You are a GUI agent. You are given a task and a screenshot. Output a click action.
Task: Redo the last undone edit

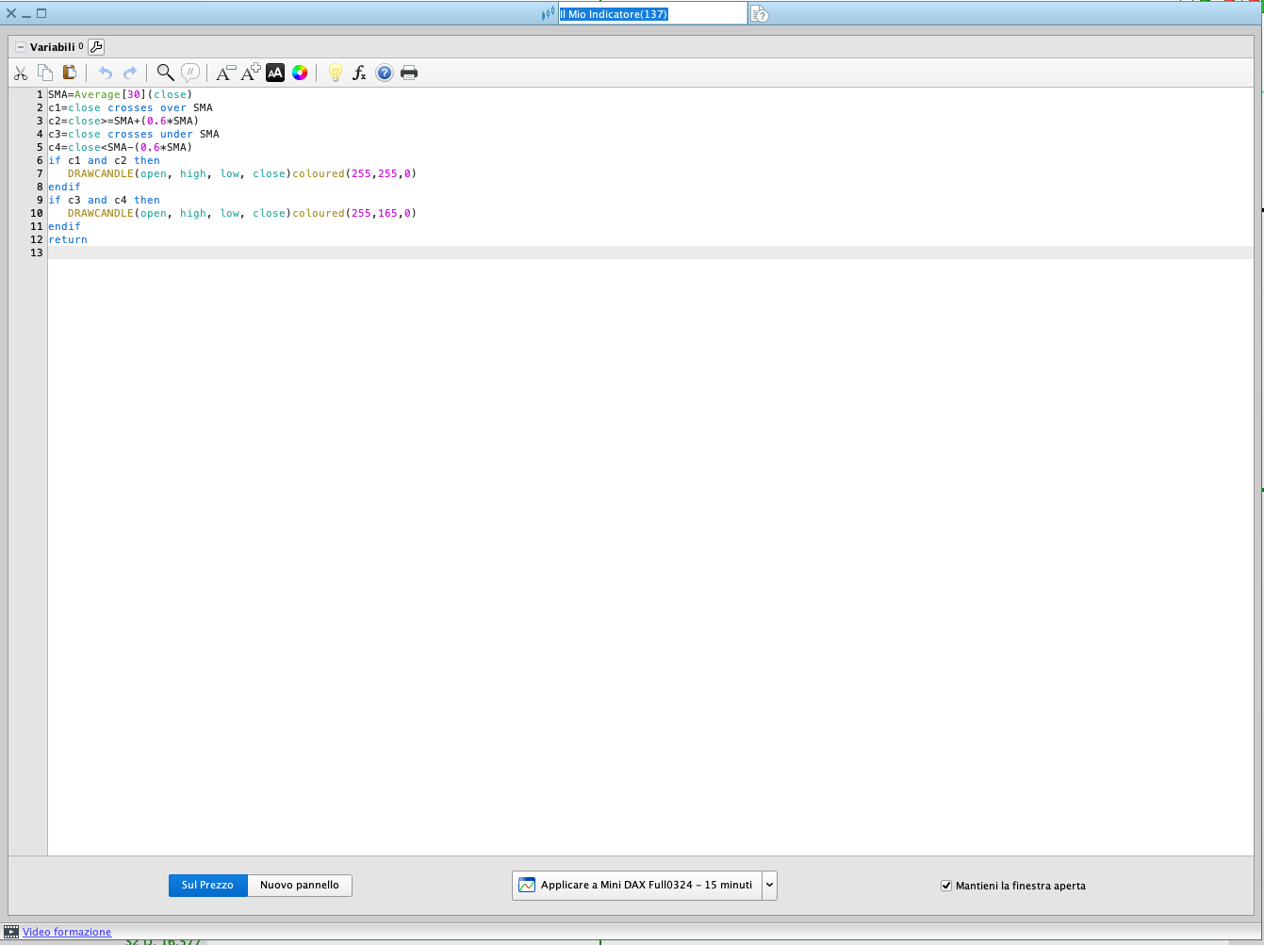(x=130, y=73)
